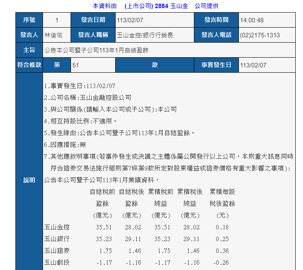Click line 1.事實發生日:113/02/07
This screenshot has height=270, width=303.
tap(80, 86)
